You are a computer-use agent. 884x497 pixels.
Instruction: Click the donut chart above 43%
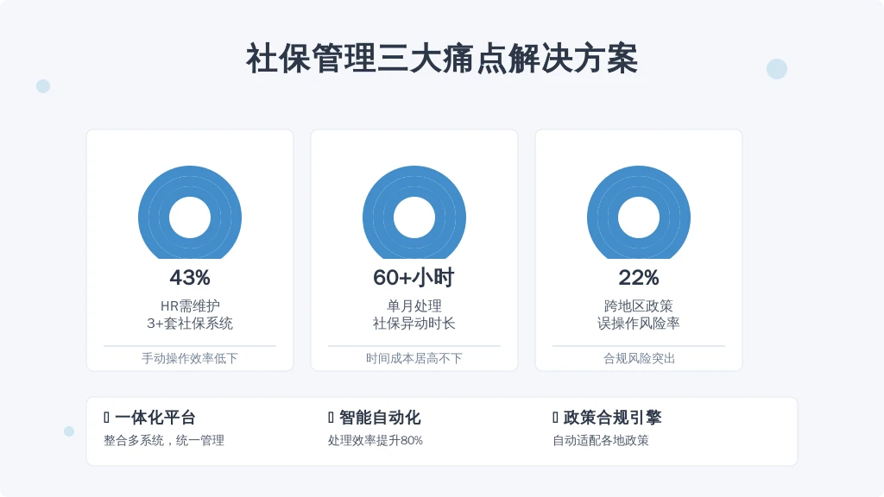coord(190,212)
